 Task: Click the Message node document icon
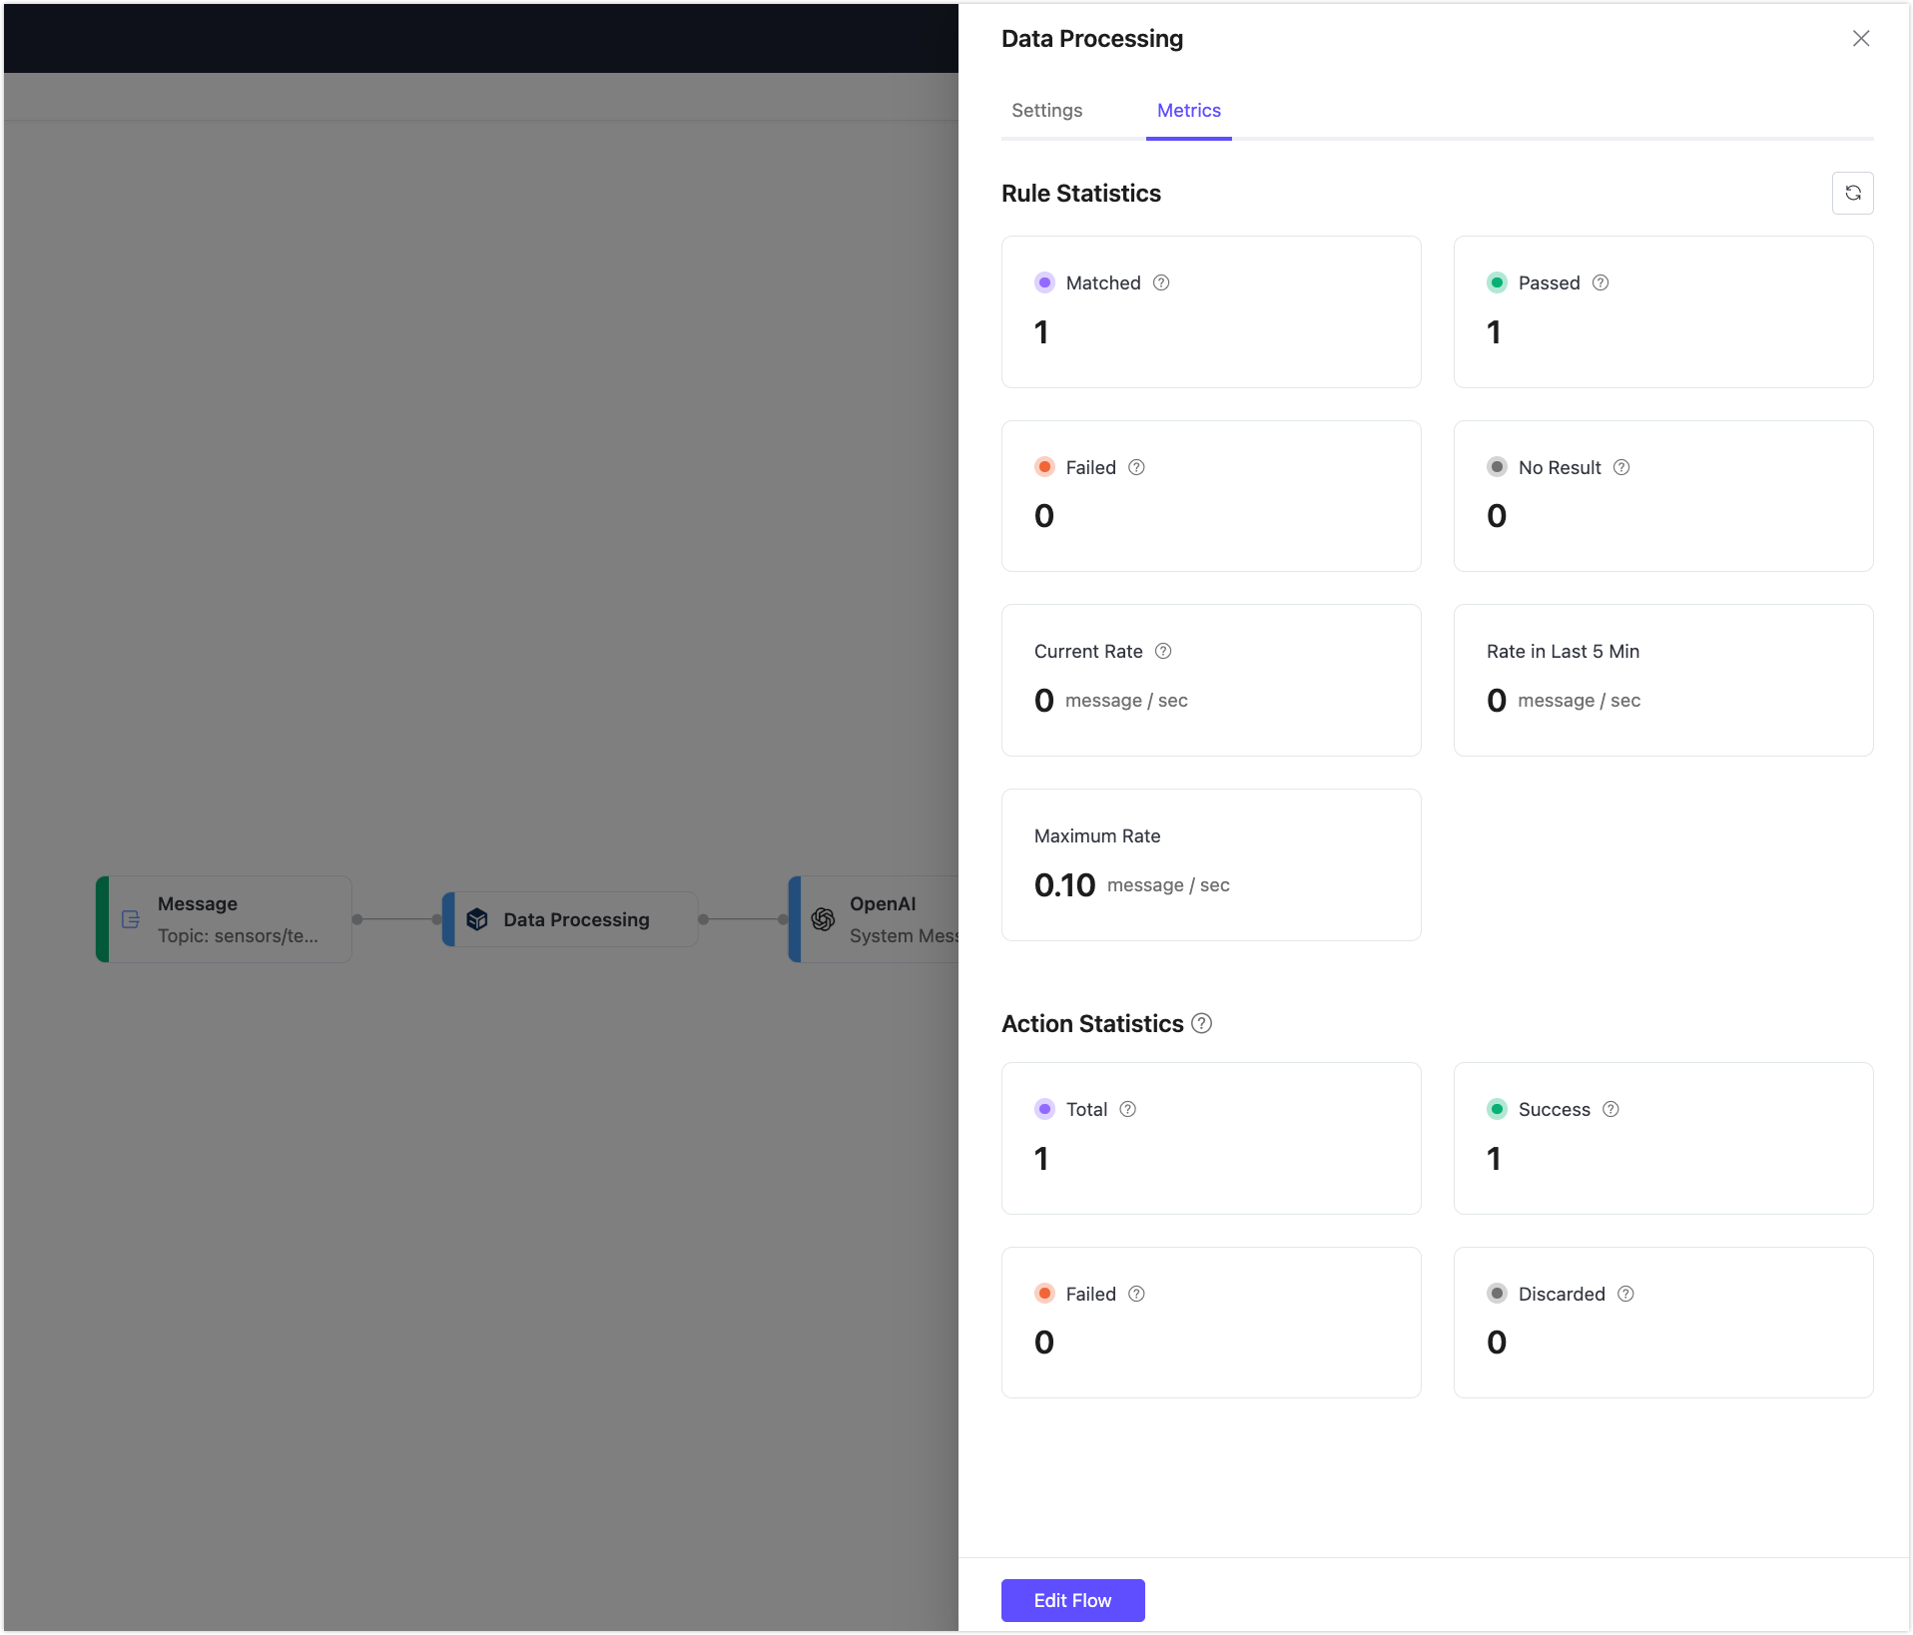pyautogui.click(x=131, y=919)
